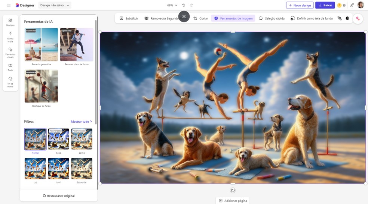The image size is (368, 204).
Task: Select the dogs and gymnasts canvas image
Action: (233, 108)
